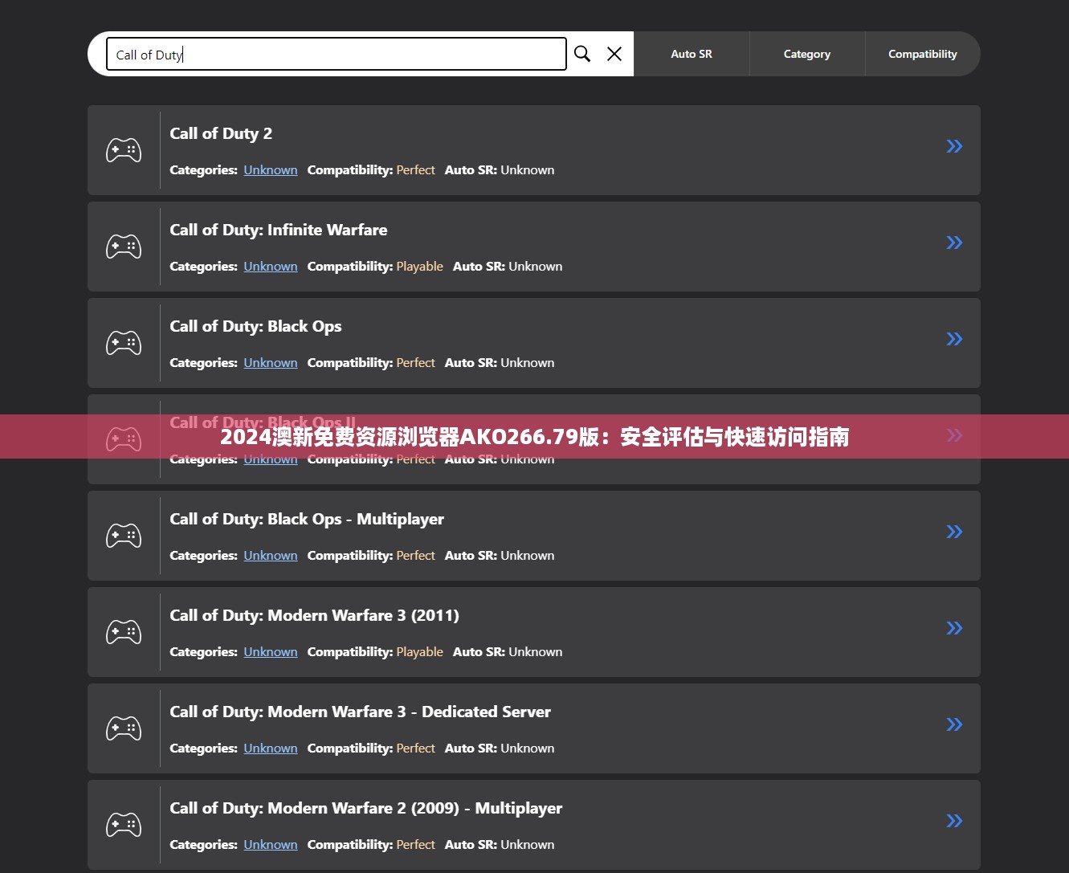Screen dimensions: 1069x873
Task: Click the gamepad icon for Call of Duty 2
Action: [124, 150]
